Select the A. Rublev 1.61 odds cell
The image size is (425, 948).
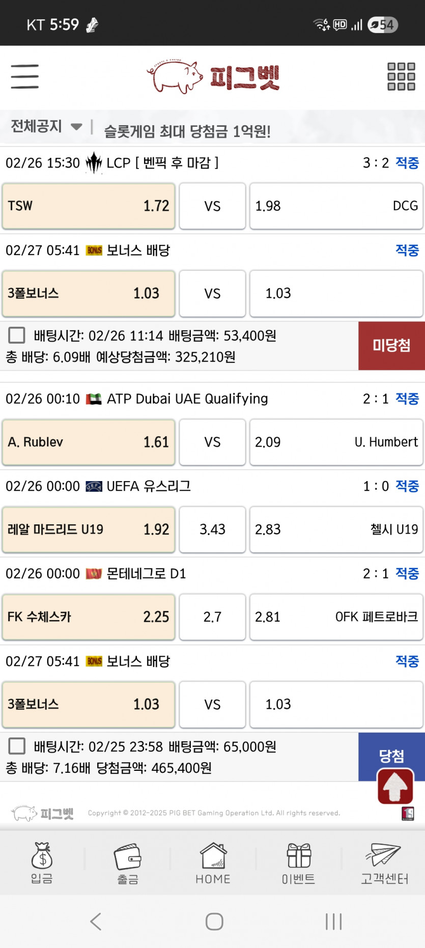click(x=89, y=442)
